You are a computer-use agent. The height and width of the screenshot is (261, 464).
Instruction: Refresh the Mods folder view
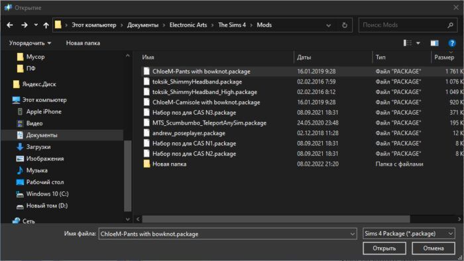click(345, 25)
